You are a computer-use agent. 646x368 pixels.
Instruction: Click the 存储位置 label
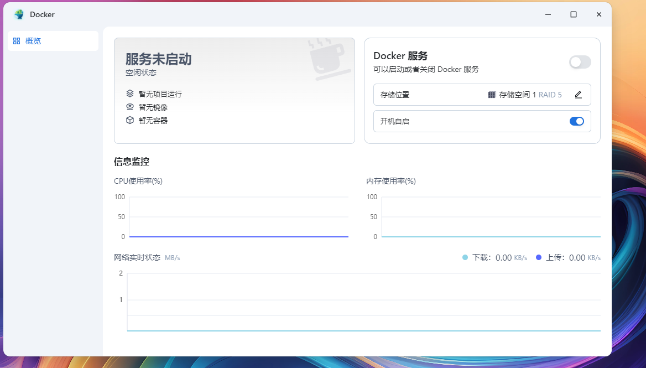coord(395,95)
